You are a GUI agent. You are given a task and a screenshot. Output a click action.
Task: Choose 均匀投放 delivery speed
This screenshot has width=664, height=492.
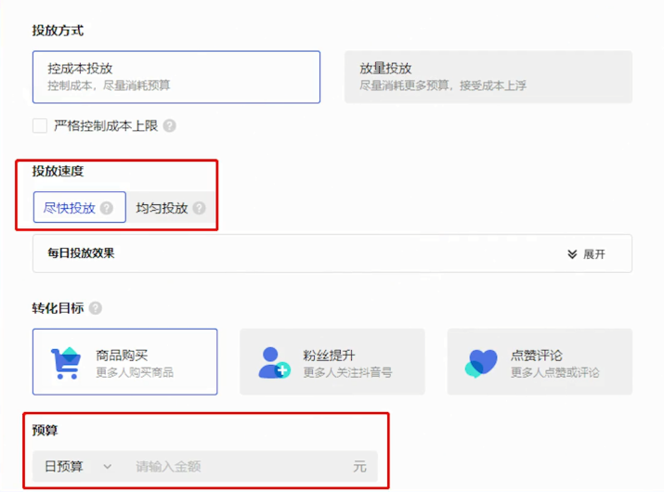[170, 207]
